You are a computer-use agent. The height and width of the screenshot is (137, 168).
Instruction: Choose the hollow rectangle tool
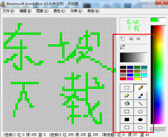(127, 112)
